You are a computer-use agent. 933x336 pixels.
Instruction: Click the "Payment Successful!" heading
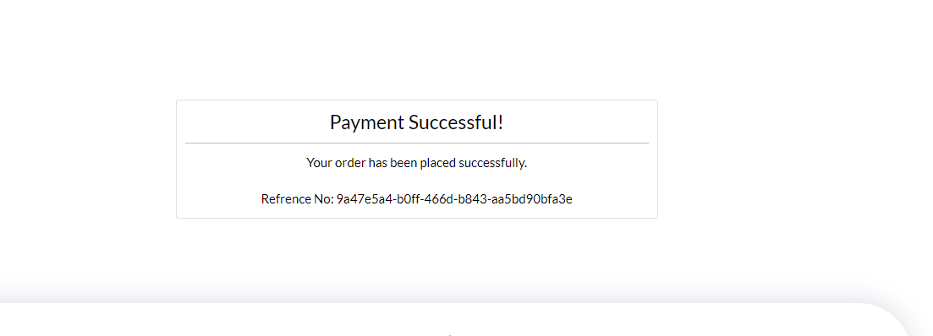(x=416, y=123)
